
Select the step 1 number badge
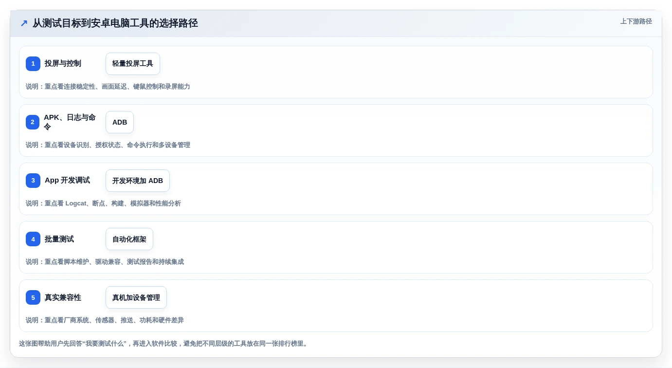33,64
